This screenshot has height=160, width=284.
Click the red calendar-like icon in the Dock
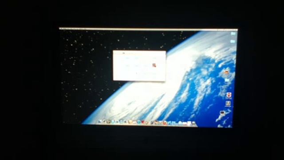tap(143, 122)
